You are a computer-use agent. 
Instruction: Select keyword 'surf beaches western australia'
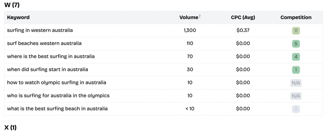pos(44,43)
